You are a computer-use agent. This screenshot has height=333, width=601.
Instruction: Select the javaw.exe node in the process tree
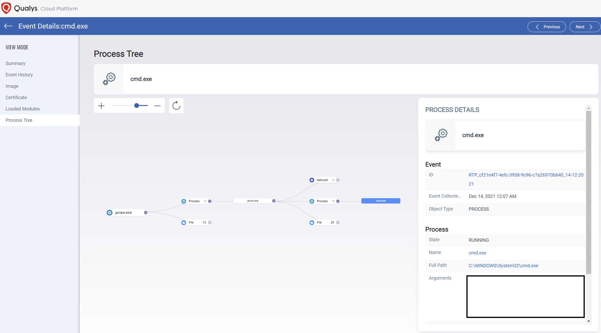click(124, 212)
